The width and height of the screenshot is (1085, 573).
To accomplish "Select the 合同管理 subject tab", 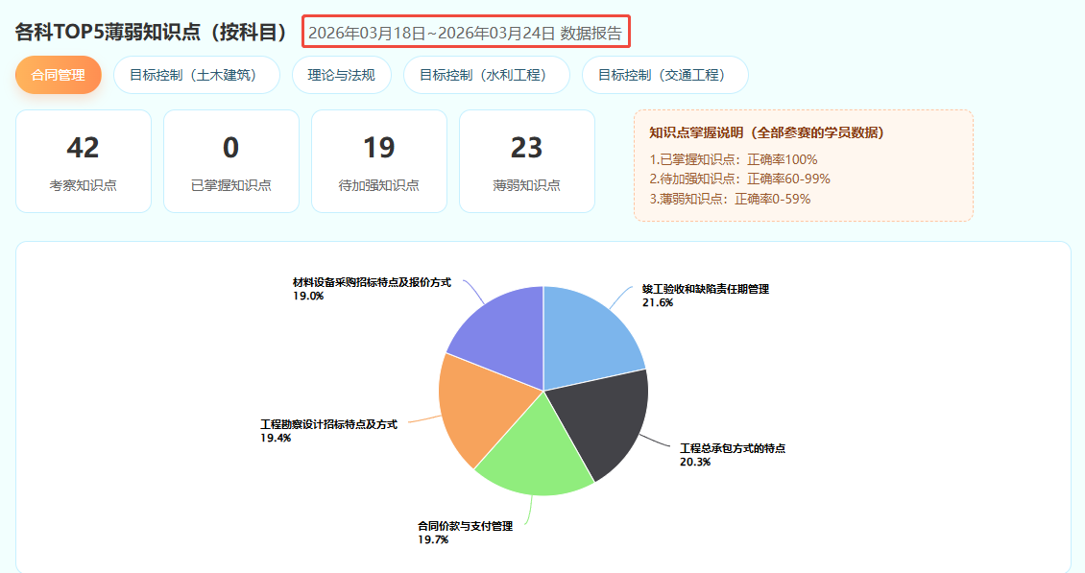I will coord(58,75).
